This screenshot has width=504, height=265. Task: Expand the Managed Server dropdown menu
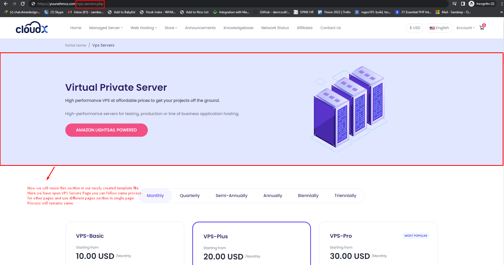[x=106, y=28]
